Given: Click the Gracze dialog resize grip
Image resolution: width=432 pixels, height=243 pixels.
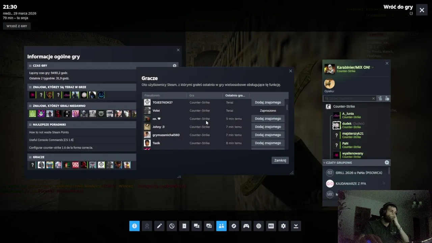Looking at the screenshot, I should 292,172.
